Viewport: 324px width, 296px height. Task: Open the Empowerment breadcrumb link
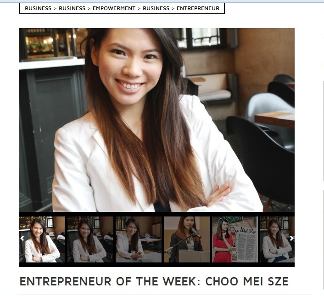pos(114,8)
